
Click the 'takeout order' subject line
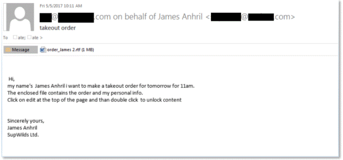pos(58,28)
